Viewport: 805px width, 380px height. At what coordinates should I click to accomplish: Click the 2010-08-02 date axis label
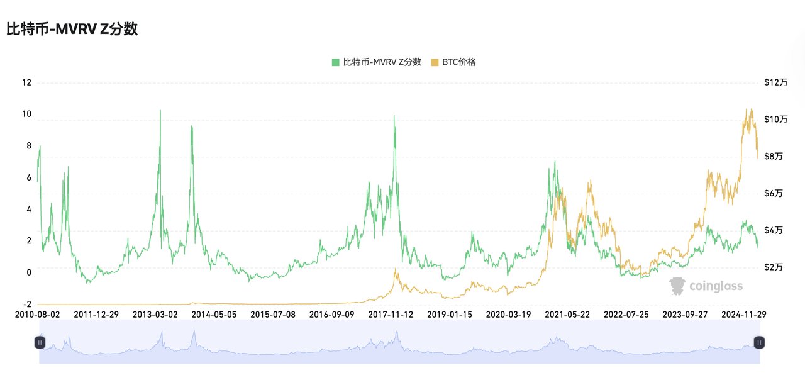click(x=38, y=313)
